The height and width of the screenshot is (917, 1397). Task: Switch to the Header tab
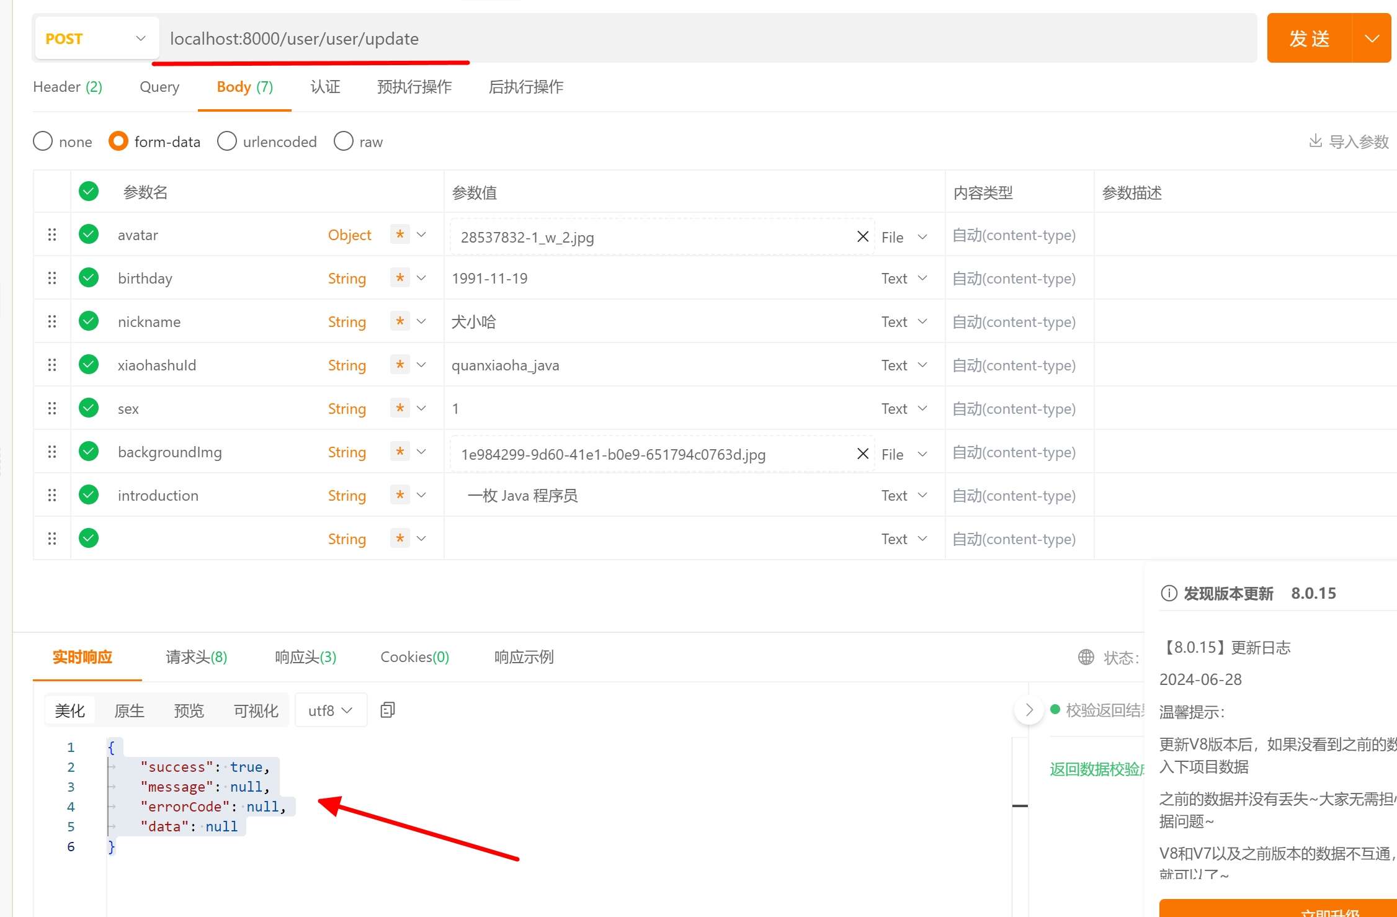tap(67, 87)
